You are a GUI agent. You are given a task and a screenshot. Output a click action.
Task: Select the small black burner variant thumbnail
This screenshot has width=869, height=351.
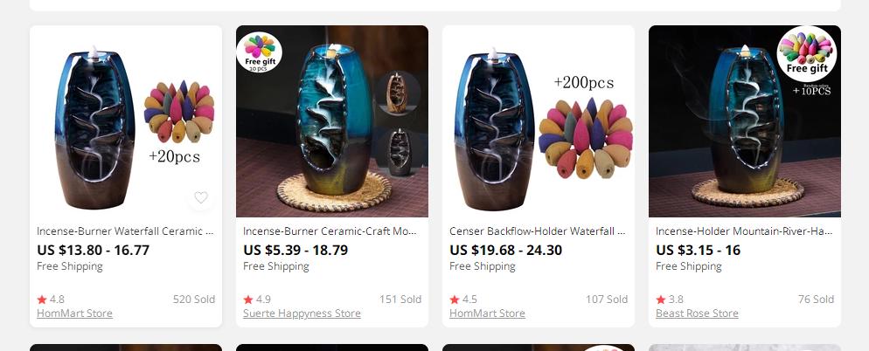399,152
